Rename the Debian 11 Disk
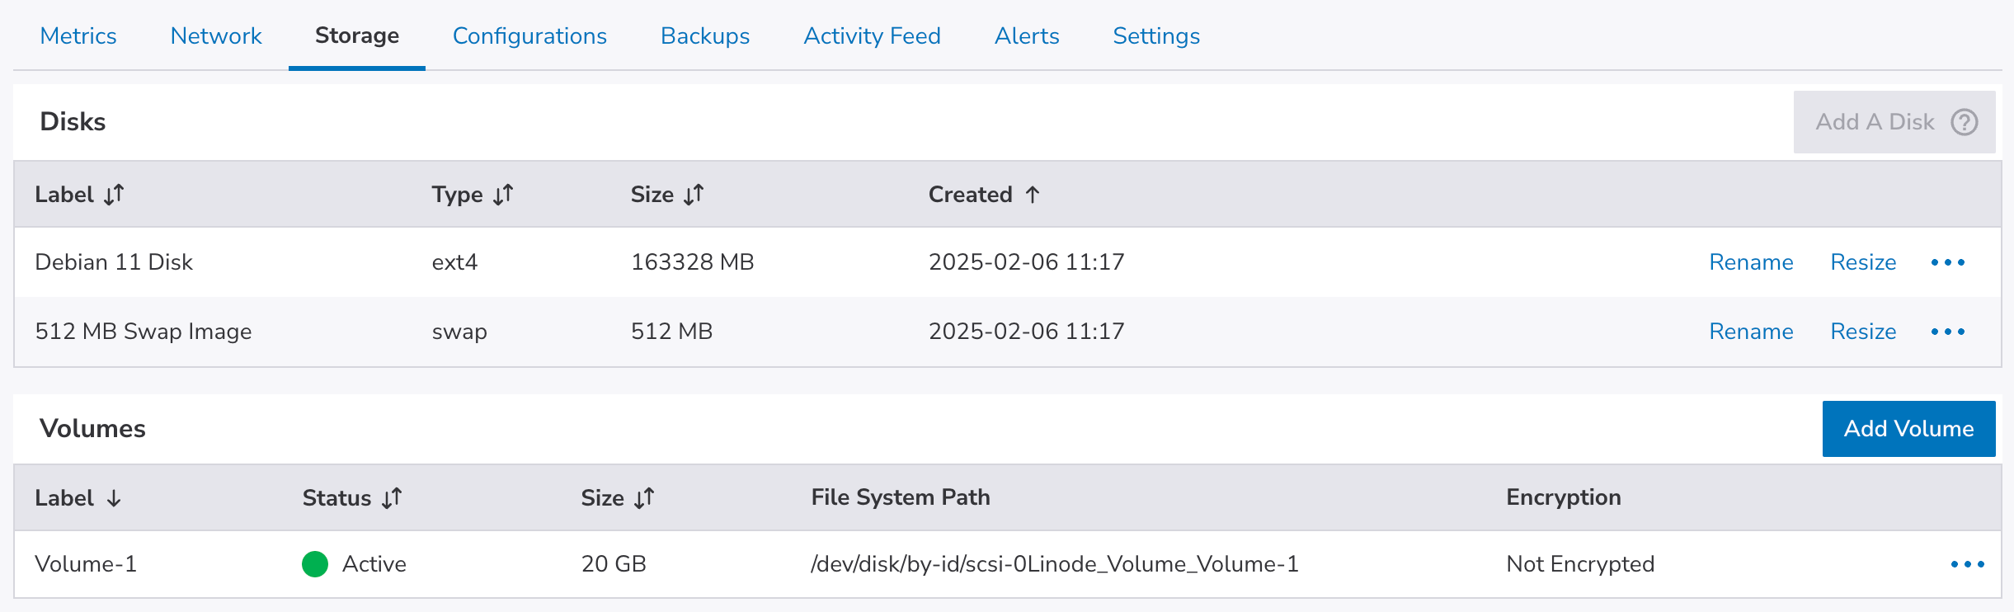The image size is (2014, 612). coord(1751,262)
